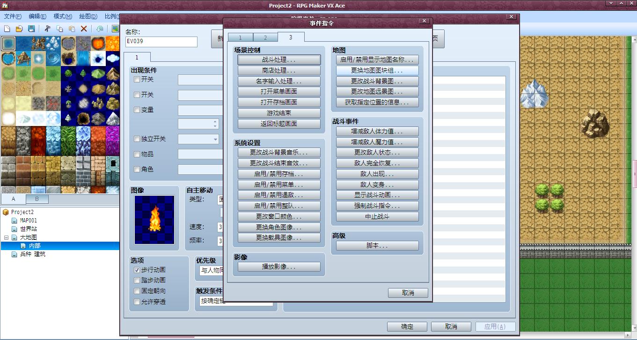Viewport: 637px width, 340px height.
Task: Check the 允许穿透 option
Action: 137,302
